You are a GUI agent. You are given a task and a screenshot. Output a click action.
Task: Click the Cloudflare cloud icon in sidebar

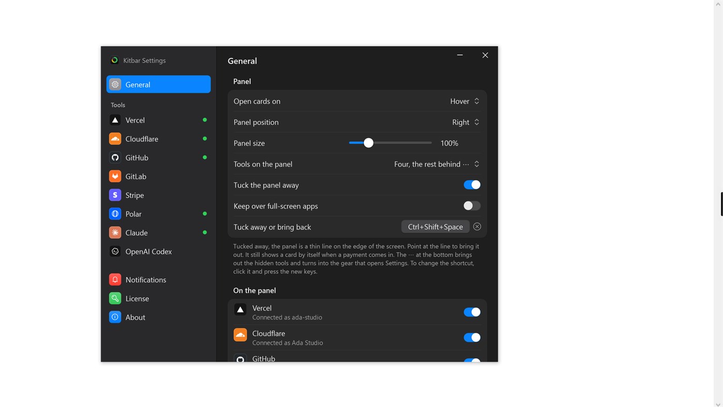(x=115, y=139)
